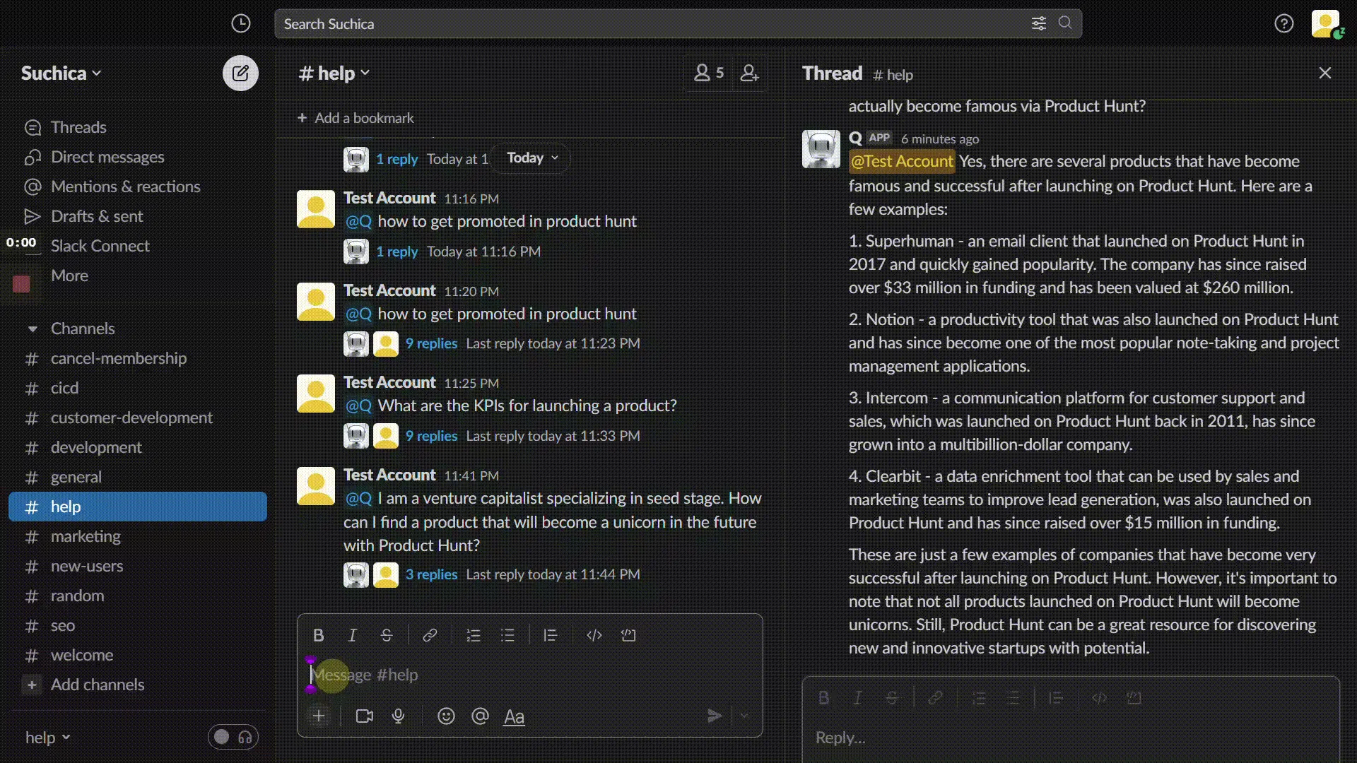Image resolution: width=1357 pixels, height=763 pixels.
Task: Add people to the help channel
Action: 749,73
